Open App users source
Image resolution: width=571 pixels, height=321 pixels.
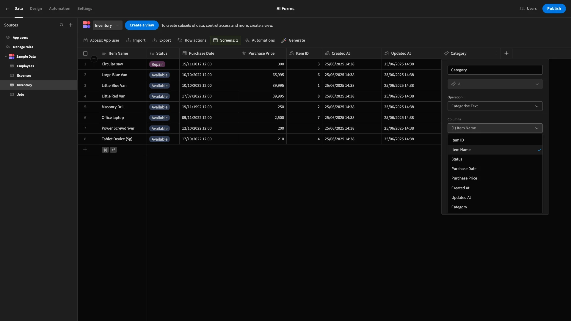pos(39,37)
